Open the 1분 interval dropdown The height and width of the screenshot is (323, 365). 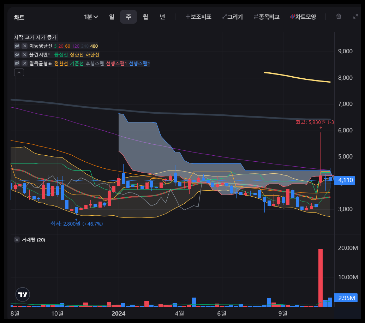click(x=90, y=16)
